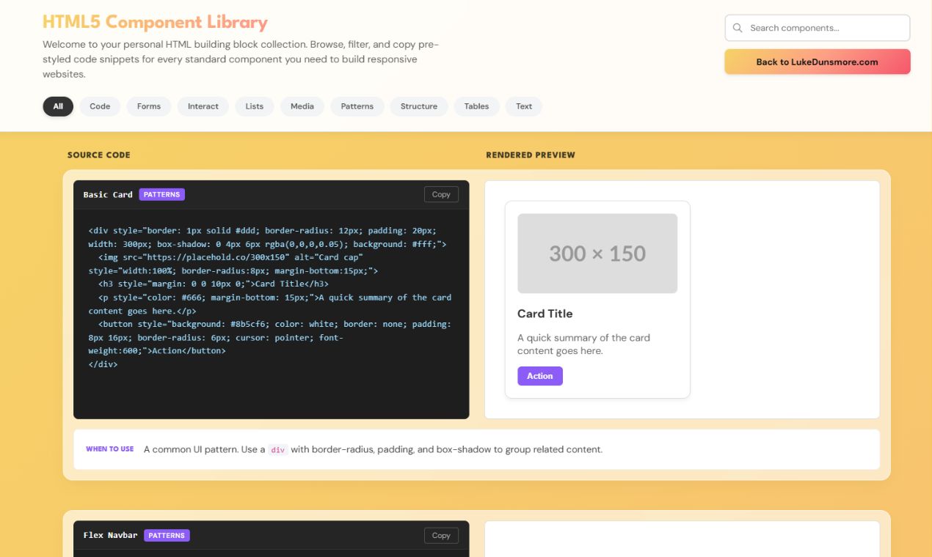Copy the Basic Card source code
Viewport: 932px width, 557px height.
[x=440, y=194]
